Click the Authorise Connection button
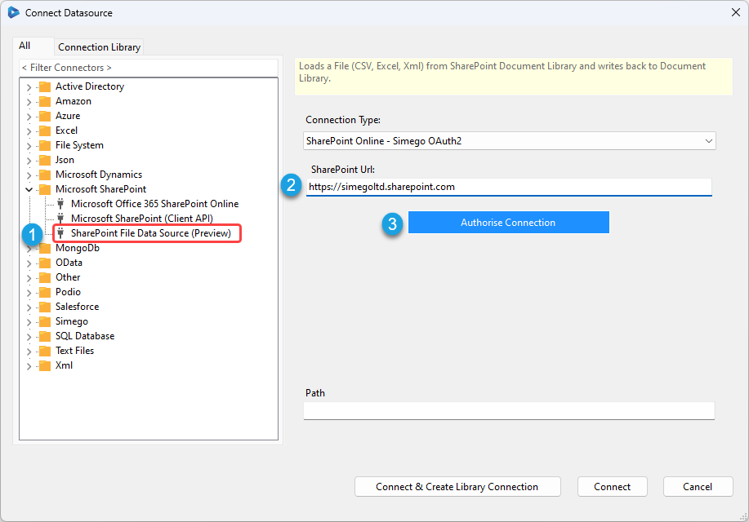Screen dimensions: 749x522 [508, 222]
